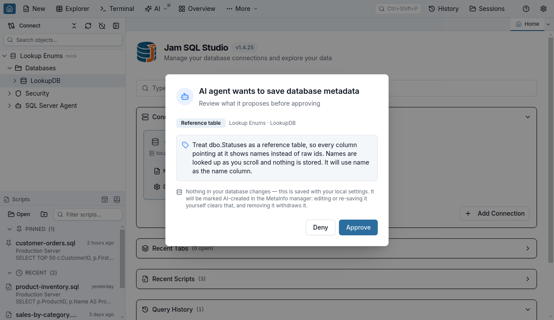
Task: Open the tab list dropdown next to Home
Action: click(x=548, y=24)
